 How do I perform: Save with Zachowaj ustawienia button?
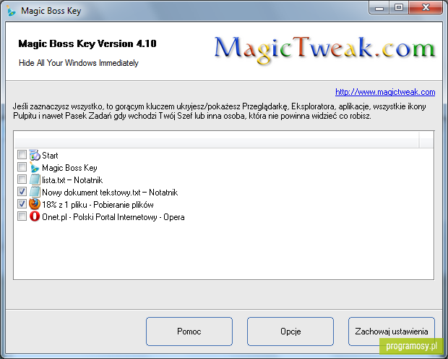[392, 331]
